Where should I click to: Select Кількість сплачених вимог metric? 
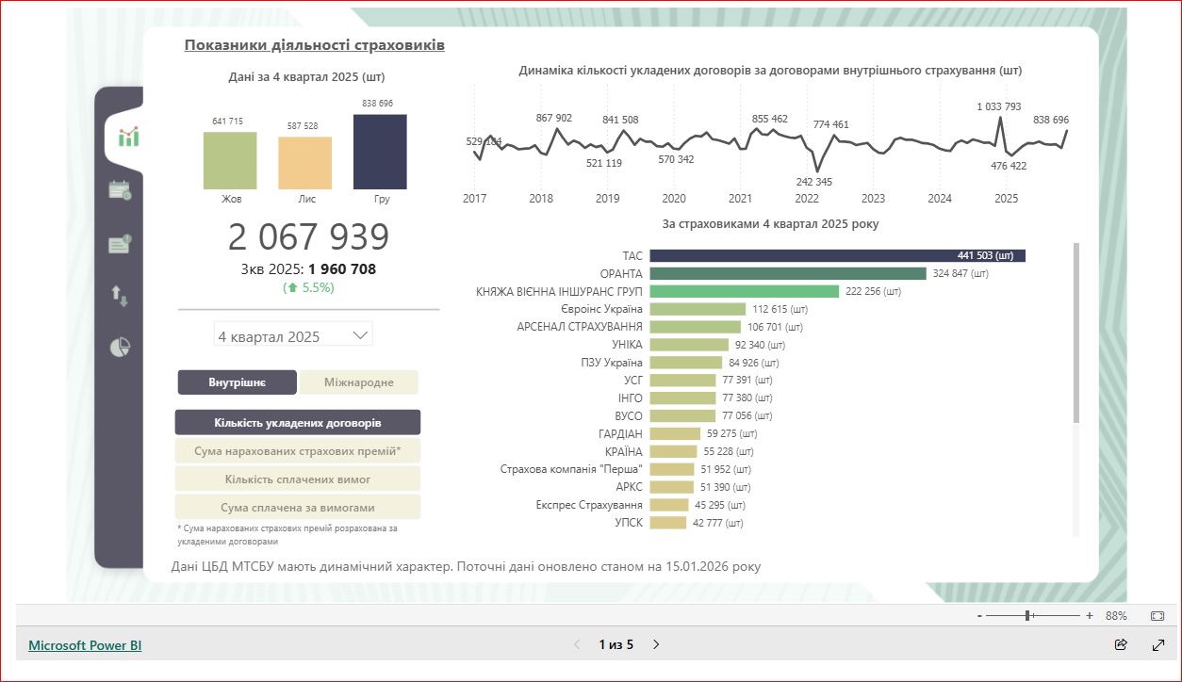click(298, 479)
